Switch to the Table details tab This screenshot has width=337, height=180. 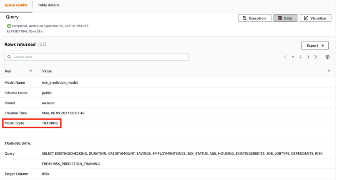48,5
